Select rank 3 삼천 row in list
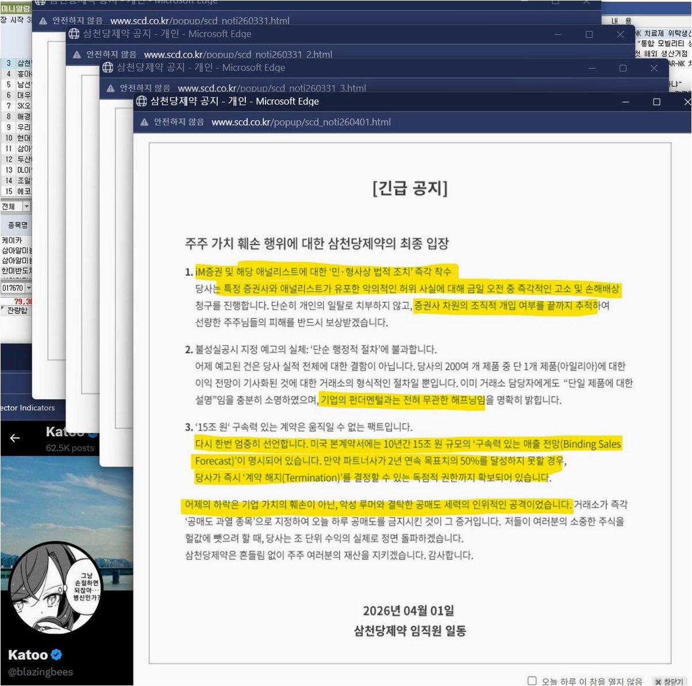 point(16,63)
